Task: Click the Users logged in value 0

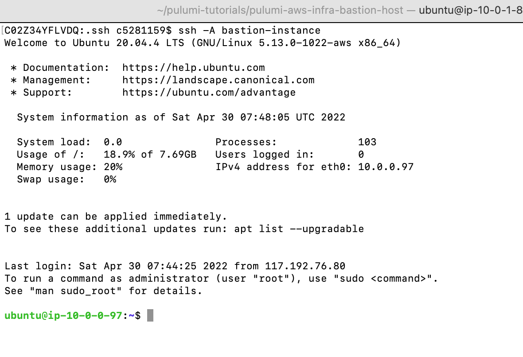Action: click(x=361, y=154)
